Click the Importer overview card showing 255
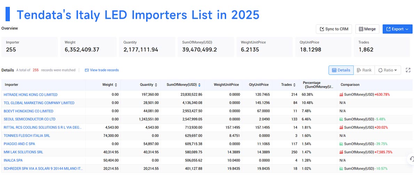Viewport: 414px width, 177px height. tap(30, 47)
